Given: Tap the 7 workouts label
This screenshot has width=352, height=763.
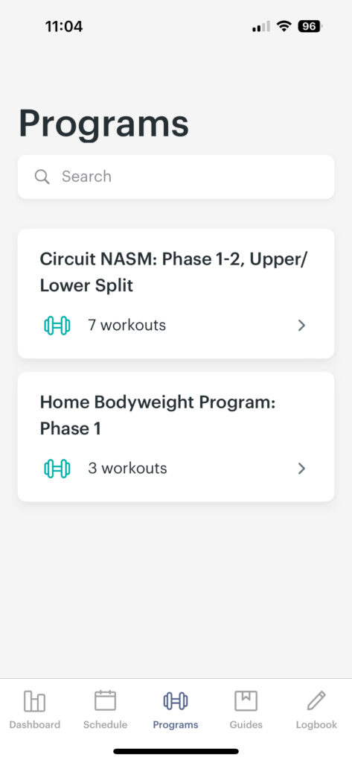Looking at the screenshot, I should (x=127, y=325).
